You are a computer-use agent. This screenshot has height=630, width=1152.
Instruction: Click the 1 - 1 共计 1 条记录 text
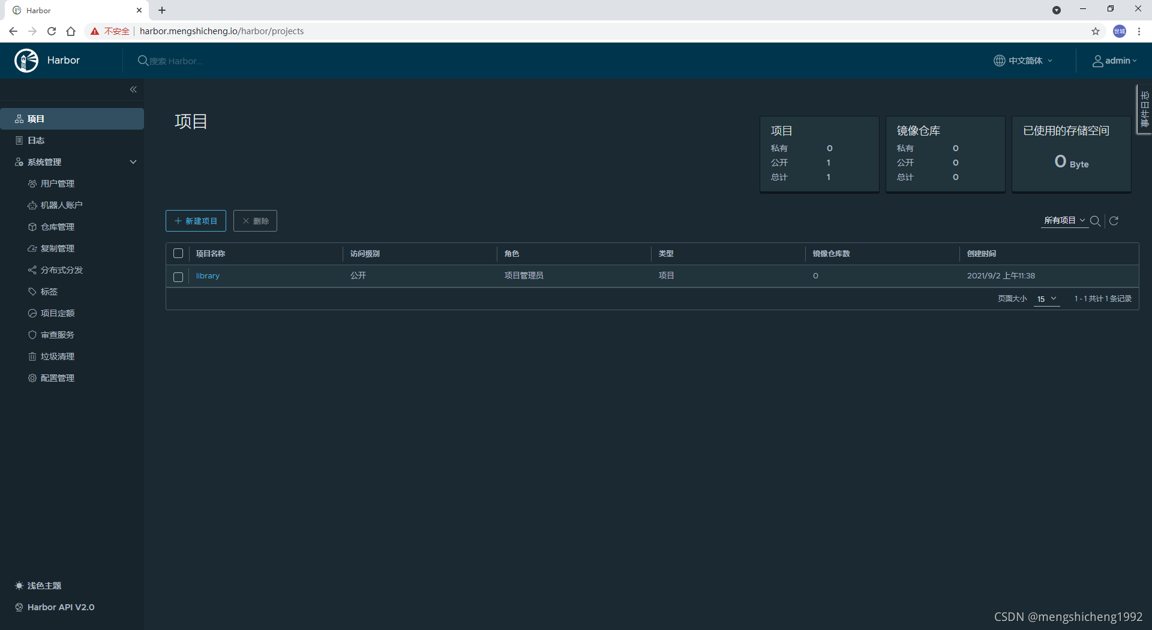point(1103,299)
